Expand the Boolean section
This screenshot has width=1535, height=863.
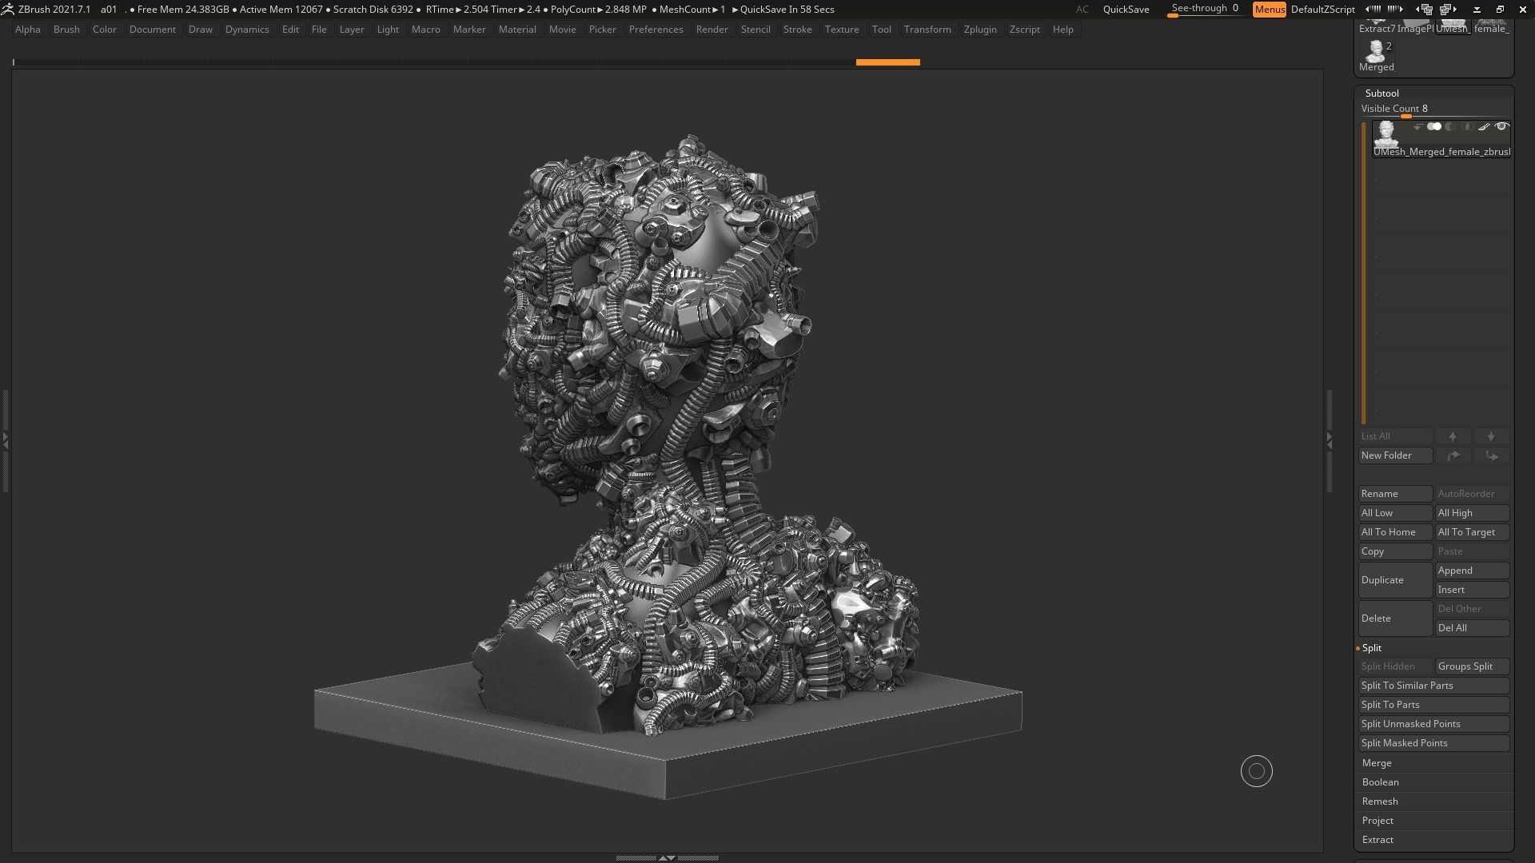coord(1380,782)
